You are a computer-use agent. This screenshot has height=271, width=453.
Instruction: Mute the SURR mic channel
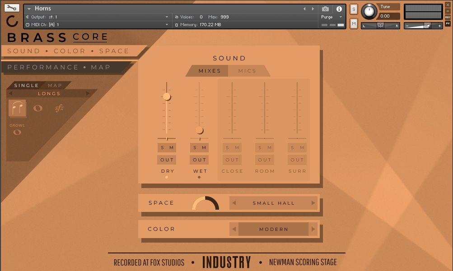pyautogui.click(x=302, y=147)
